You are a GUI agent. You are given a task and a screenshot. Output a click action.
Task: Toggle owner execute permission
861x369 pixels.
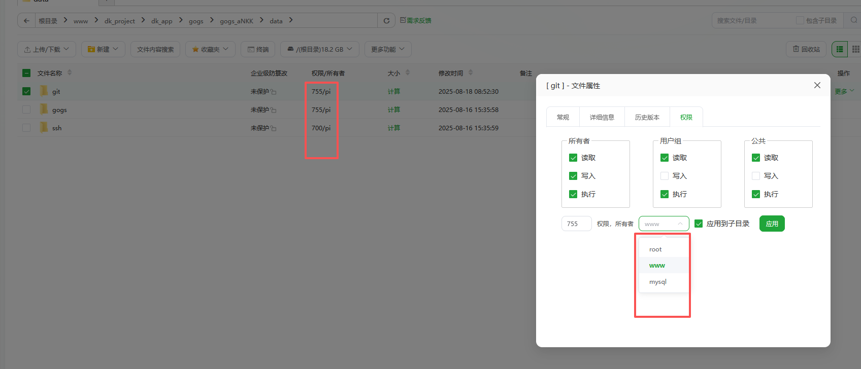tap(573, 194)
